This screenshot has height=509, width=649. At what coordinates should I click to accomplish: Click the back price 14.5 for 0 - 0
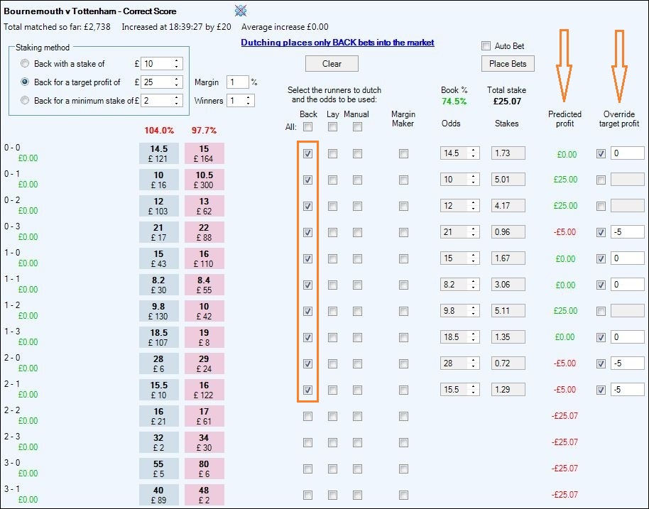[x=158, y=153]
